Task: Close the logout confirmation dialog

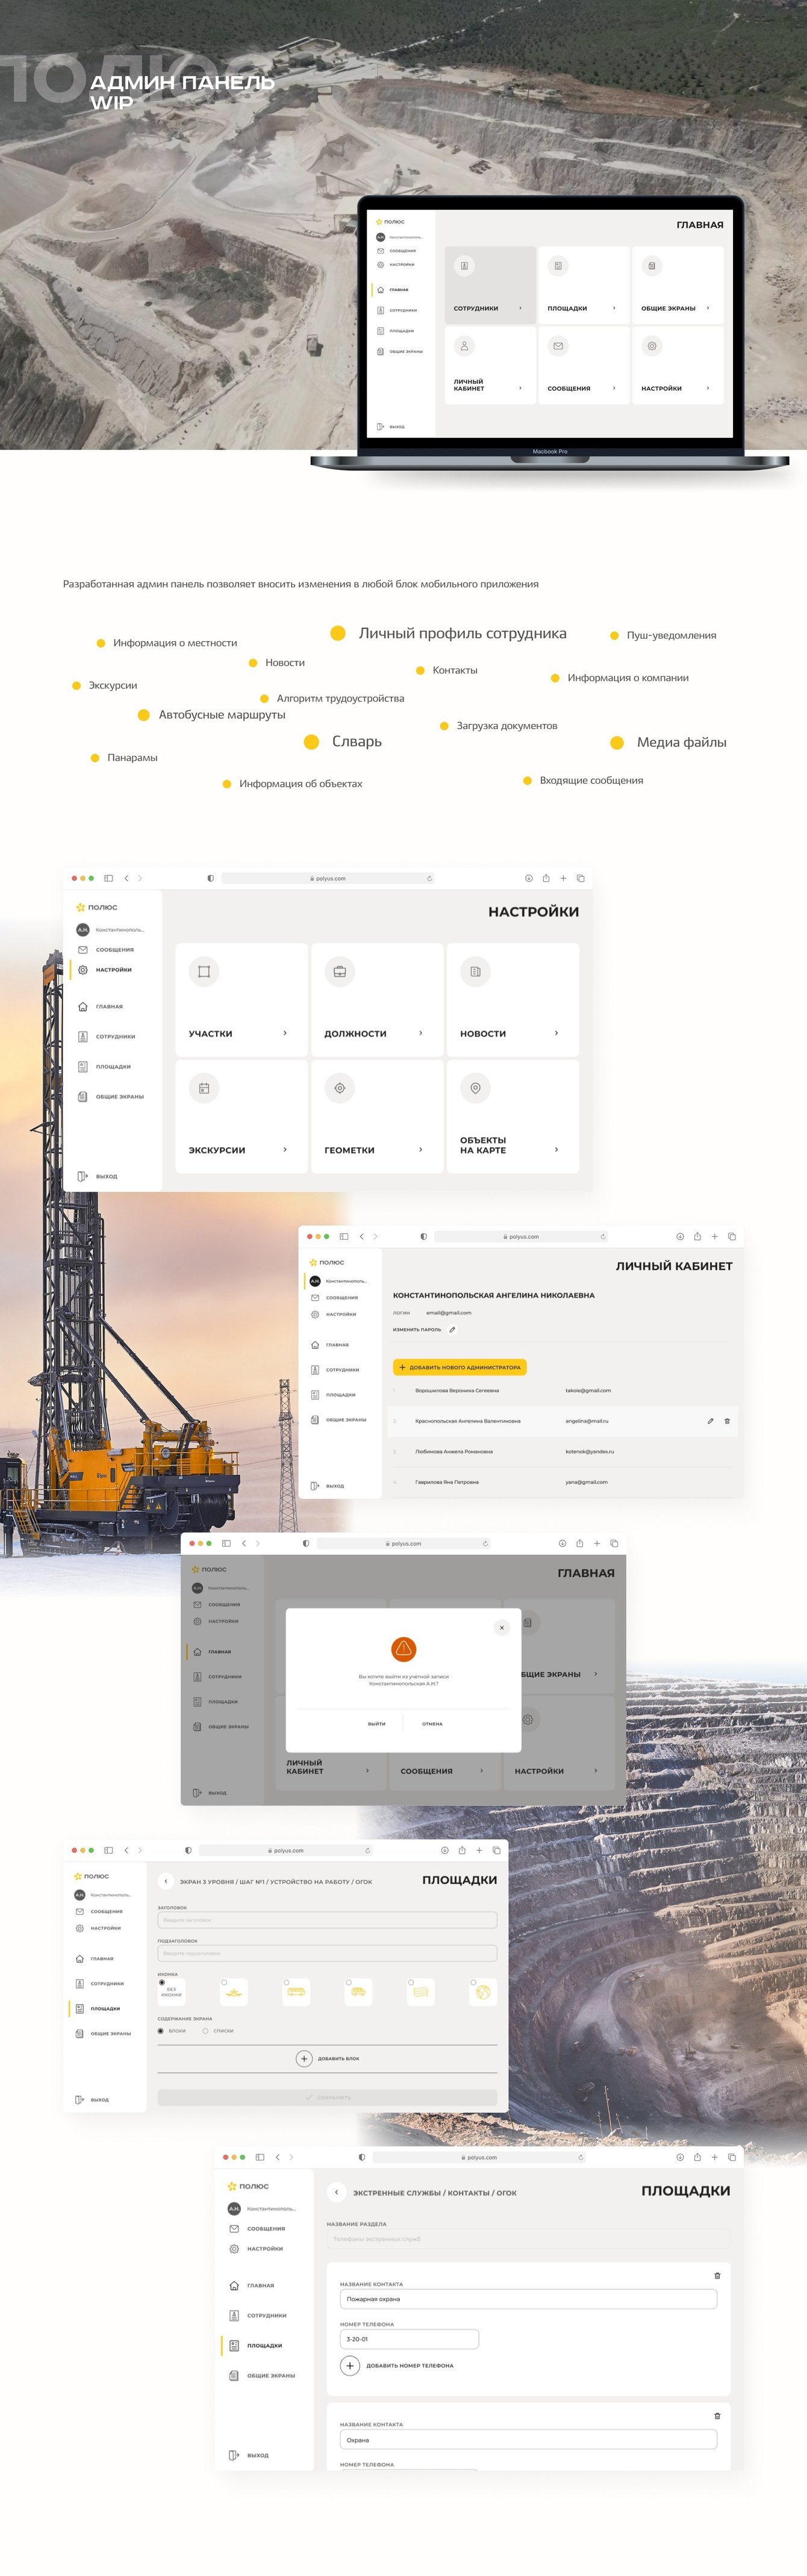Action: (x=502, y=1627)
